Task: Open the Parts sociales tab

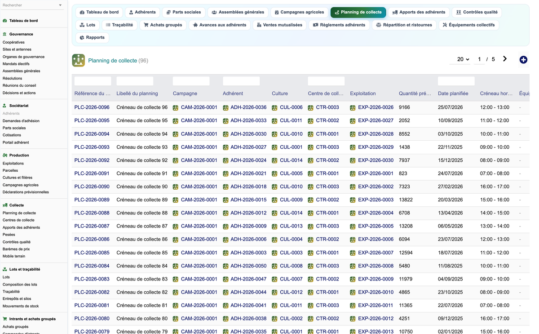Action: coord(183,12)
